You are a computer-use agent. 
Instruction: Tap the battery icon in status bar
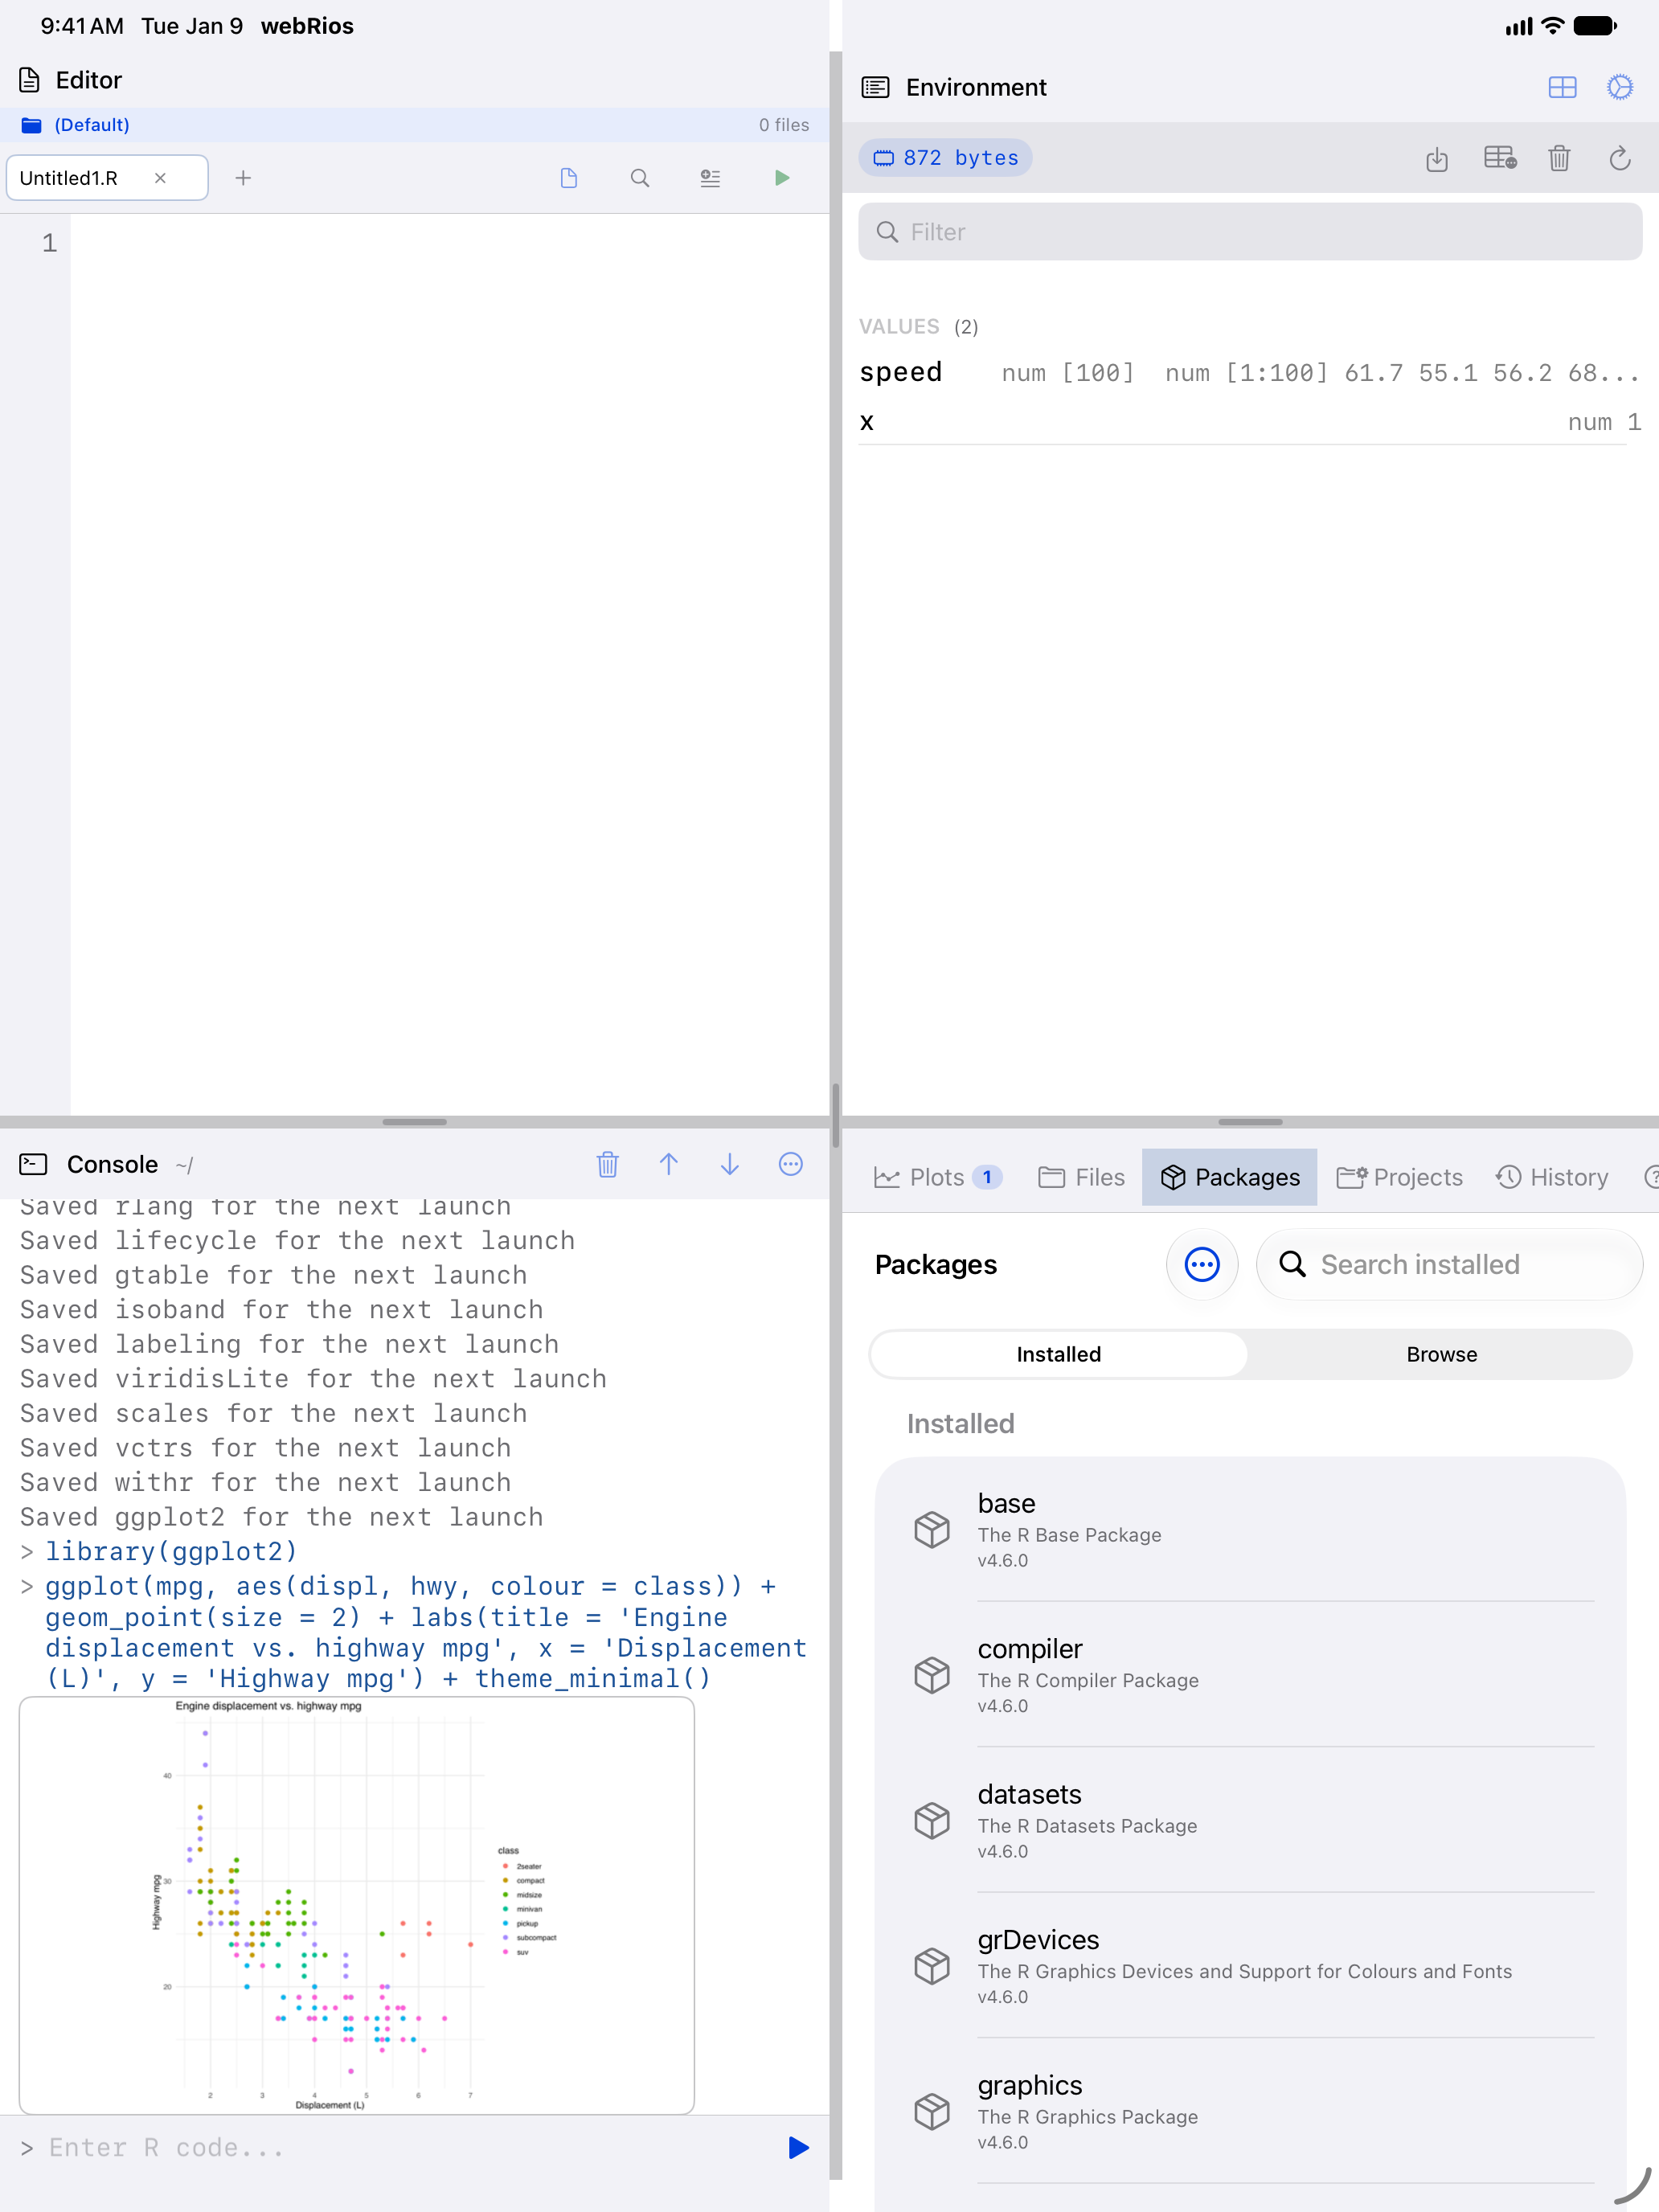coord(1595,26)
